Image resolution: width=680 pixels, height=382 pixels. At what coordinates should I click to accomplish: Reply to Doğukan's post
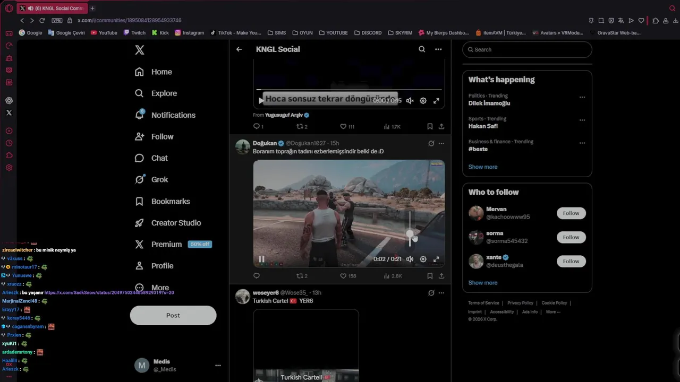pos(257,276)
